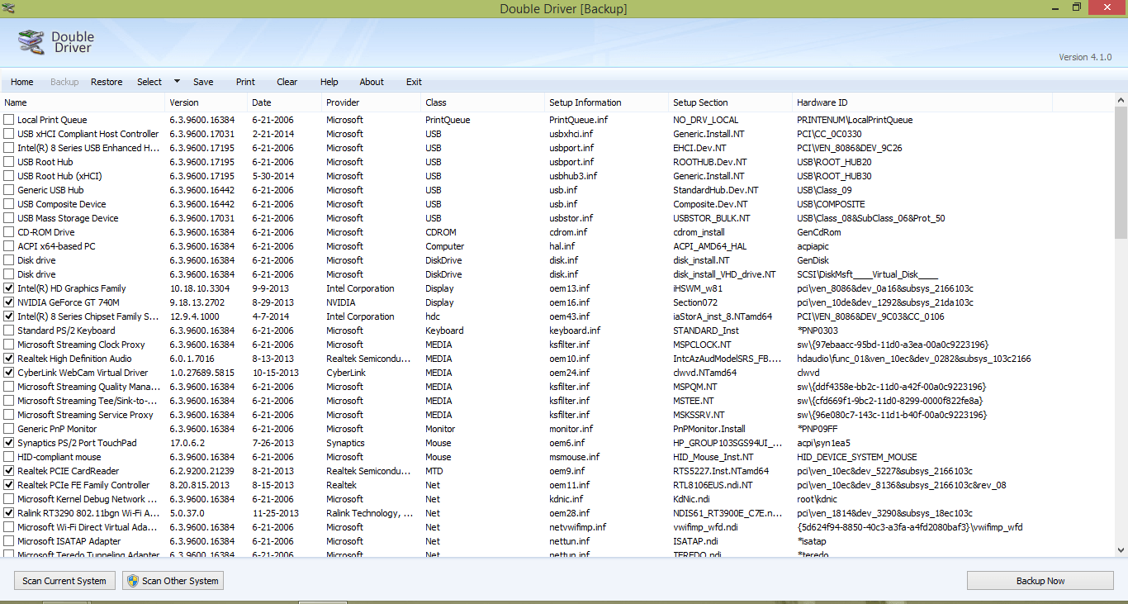Viewport: 1128px width, 604px height.
Task: Click Save in the toolbar
Action: click(x=203, y=82)
